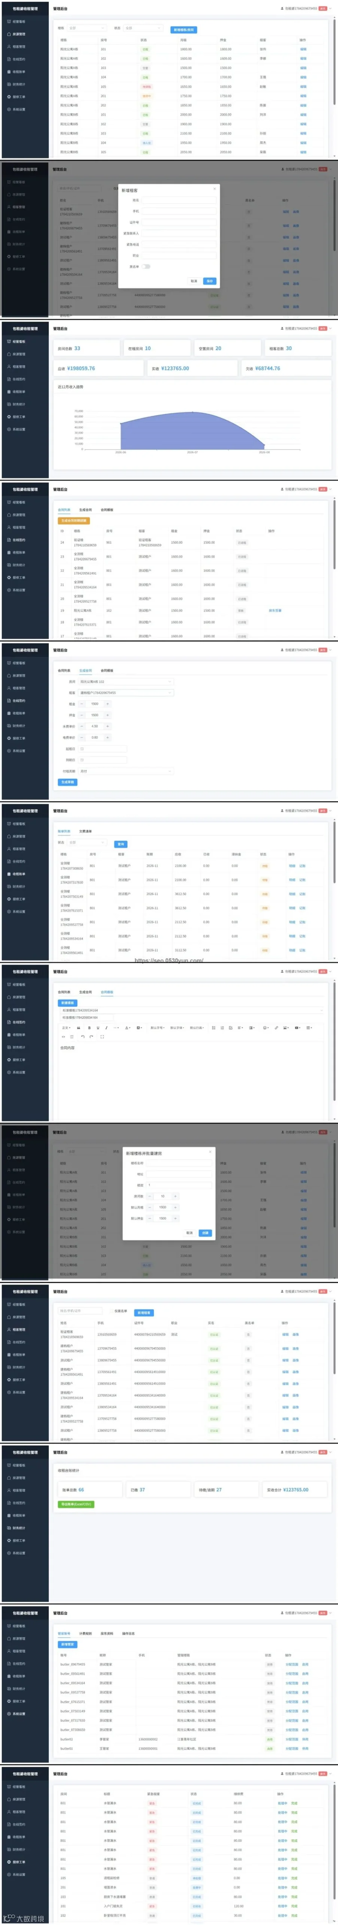Click the 账单总数 66 card in finance panel
Viewport: 338px width, 1925px height.
point(89,1489)
